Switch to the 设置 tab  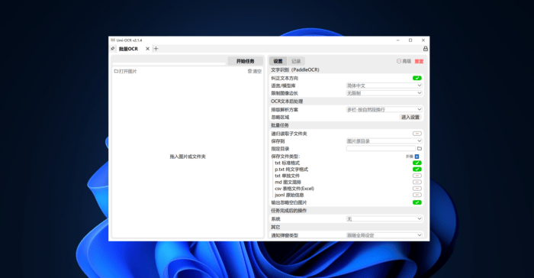pyautogui.click(x=278, y=61)
